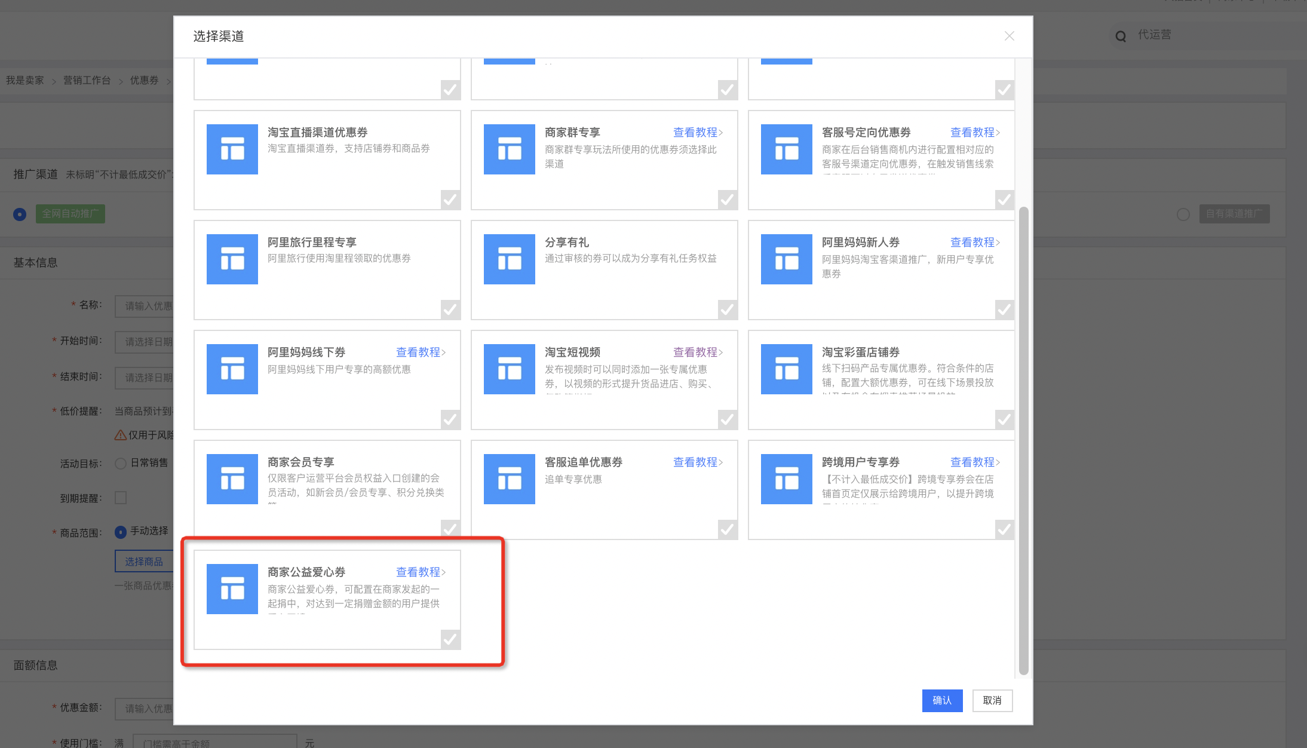The image size is (1307, 748).
Task: Select the 全网自动推广 radio button
Action: [20, 214]
